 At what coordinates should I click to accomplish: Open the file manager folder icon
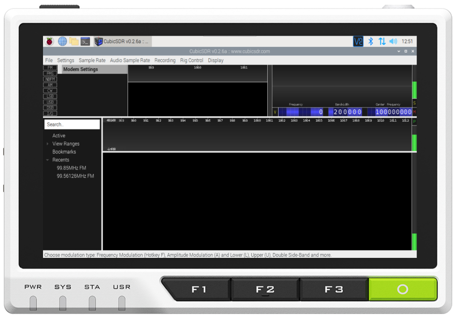[x=74, y=42]
